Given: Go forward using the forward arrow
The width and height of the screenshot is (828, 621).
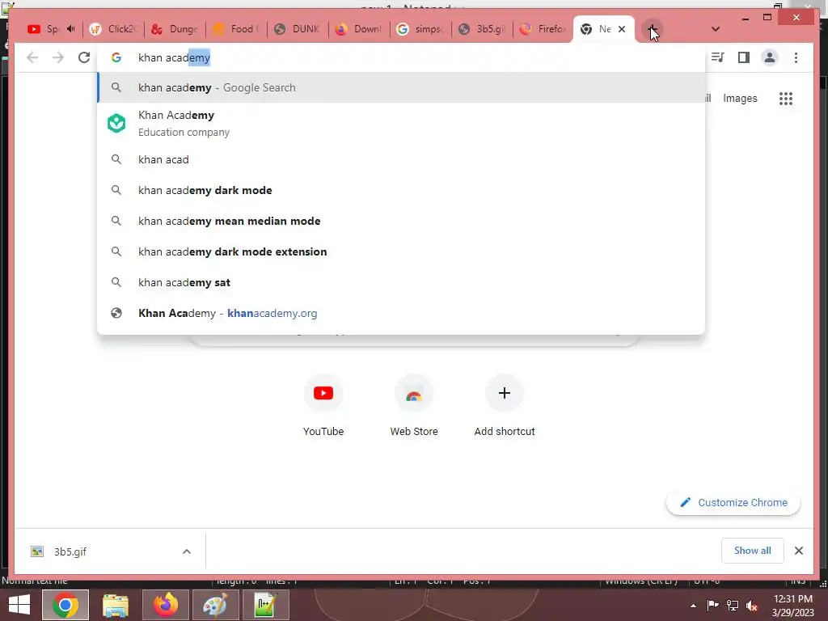Looking at the screenshot, I should [x=58, y=57].
